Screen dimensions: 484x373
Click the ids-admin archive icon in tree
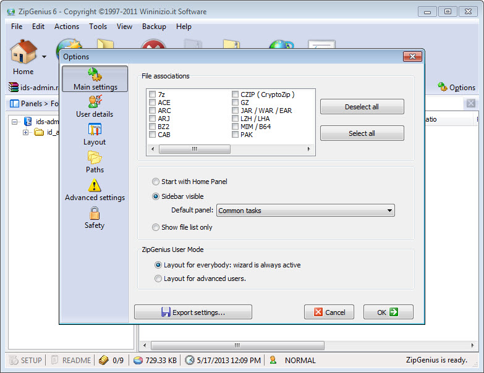[x=28, y=121]
